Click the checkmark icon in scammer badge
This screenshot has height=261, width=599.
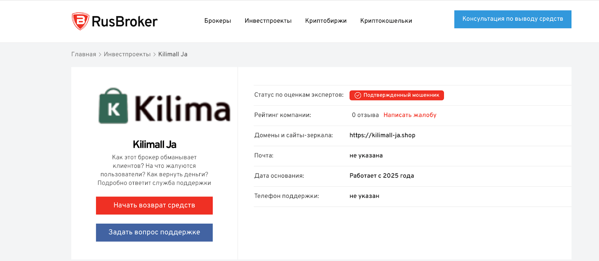358,95
